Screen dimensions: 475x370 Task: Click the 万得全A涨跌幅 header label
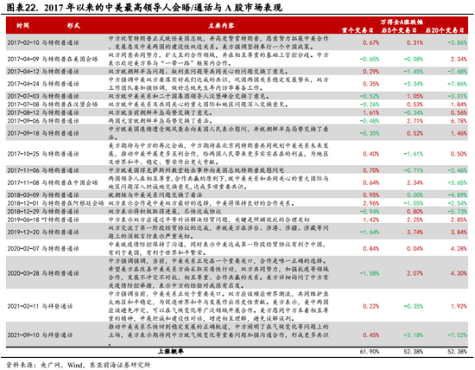coord(402,22)
